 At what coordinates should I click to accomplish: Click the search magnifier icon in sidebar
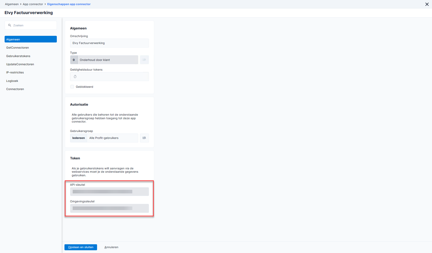coord(10,25)
